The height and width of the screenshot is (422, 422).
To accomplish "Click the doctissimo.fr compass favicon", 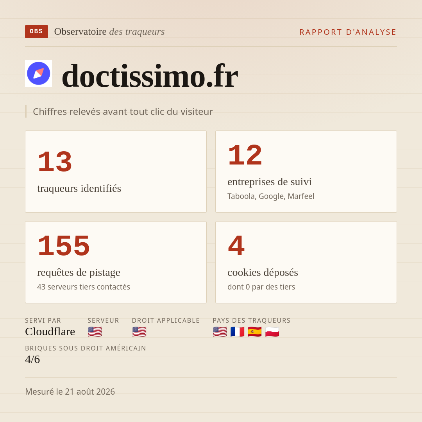I will click(38, 73).
